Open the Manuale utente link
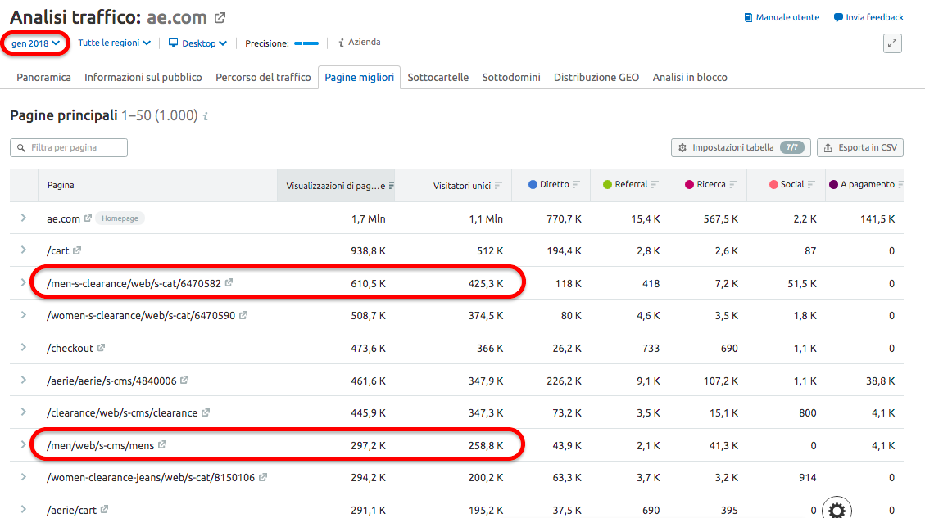925x518 pixels. click(781, 17)
